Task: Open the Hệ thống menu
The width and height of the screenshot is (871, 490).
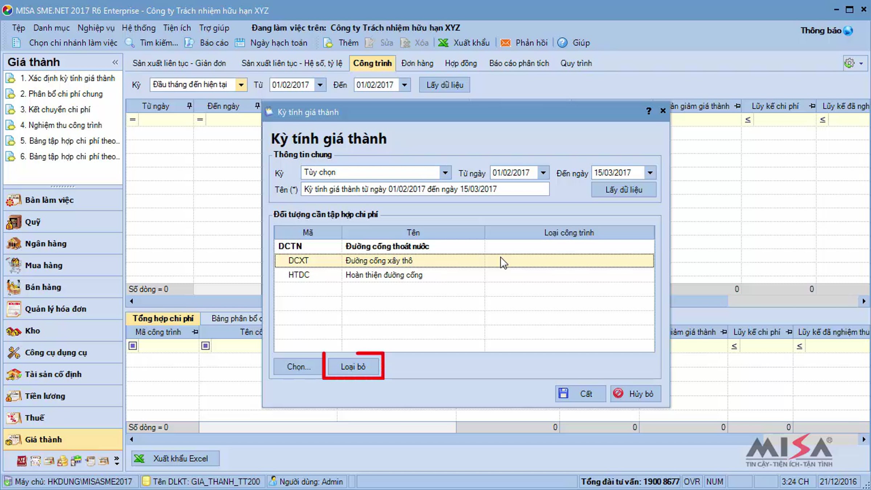Action: (x=139, y=28)
